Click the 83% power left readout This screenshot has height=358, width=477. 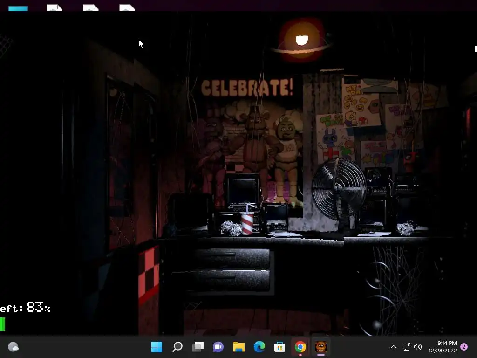pos(25,308)
